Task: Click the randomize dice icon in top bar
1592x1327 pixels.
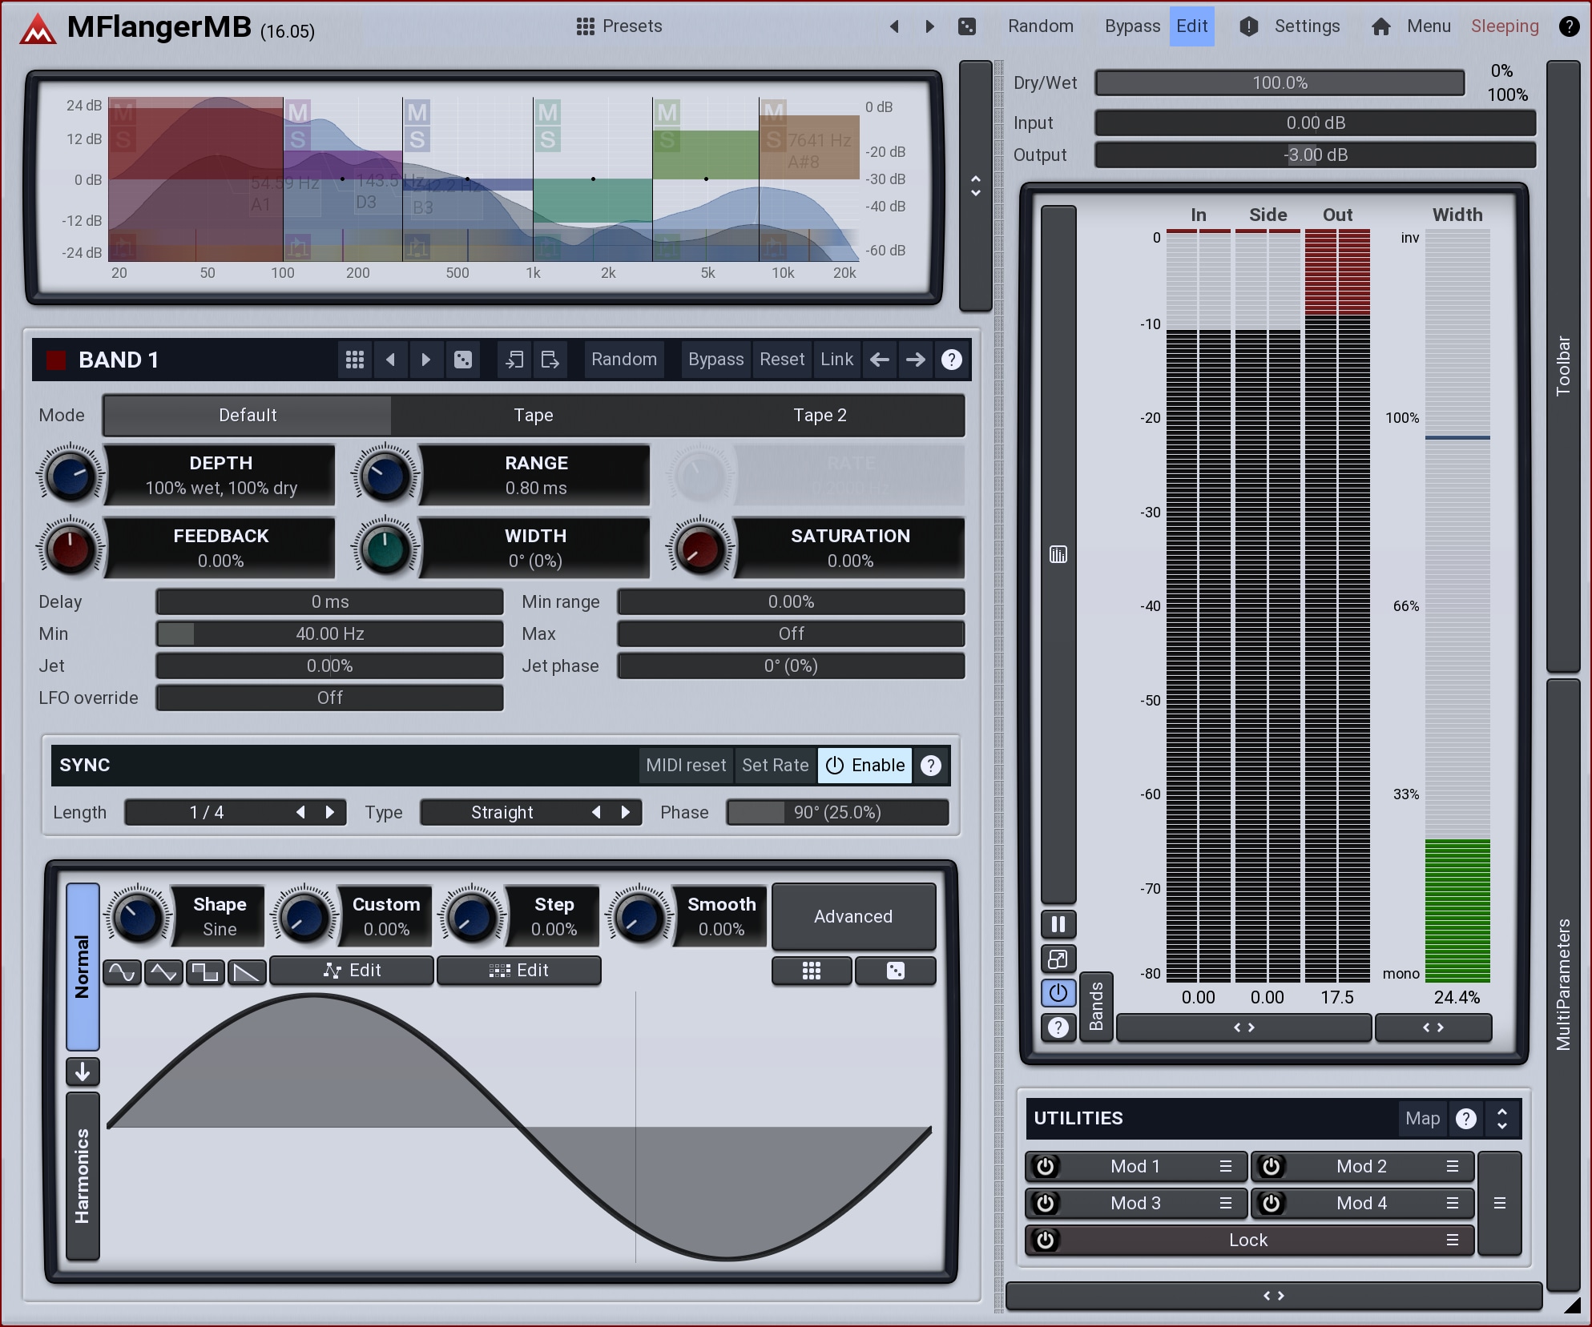Action: coord(967,26)
